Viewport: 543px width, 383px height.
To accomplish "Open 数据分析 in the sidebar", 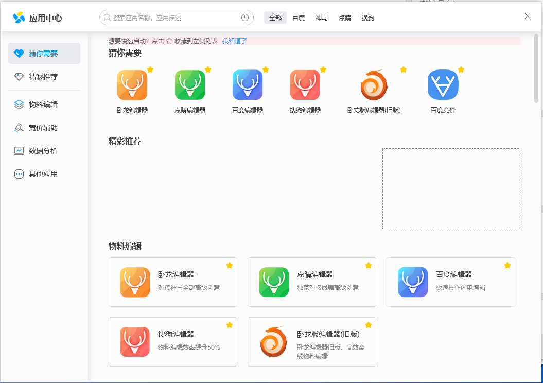I will 44,151.
